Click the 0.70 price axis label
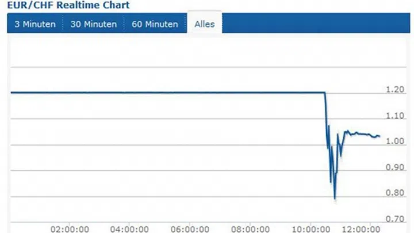This screenshot has width=414, height=233. 395,219
